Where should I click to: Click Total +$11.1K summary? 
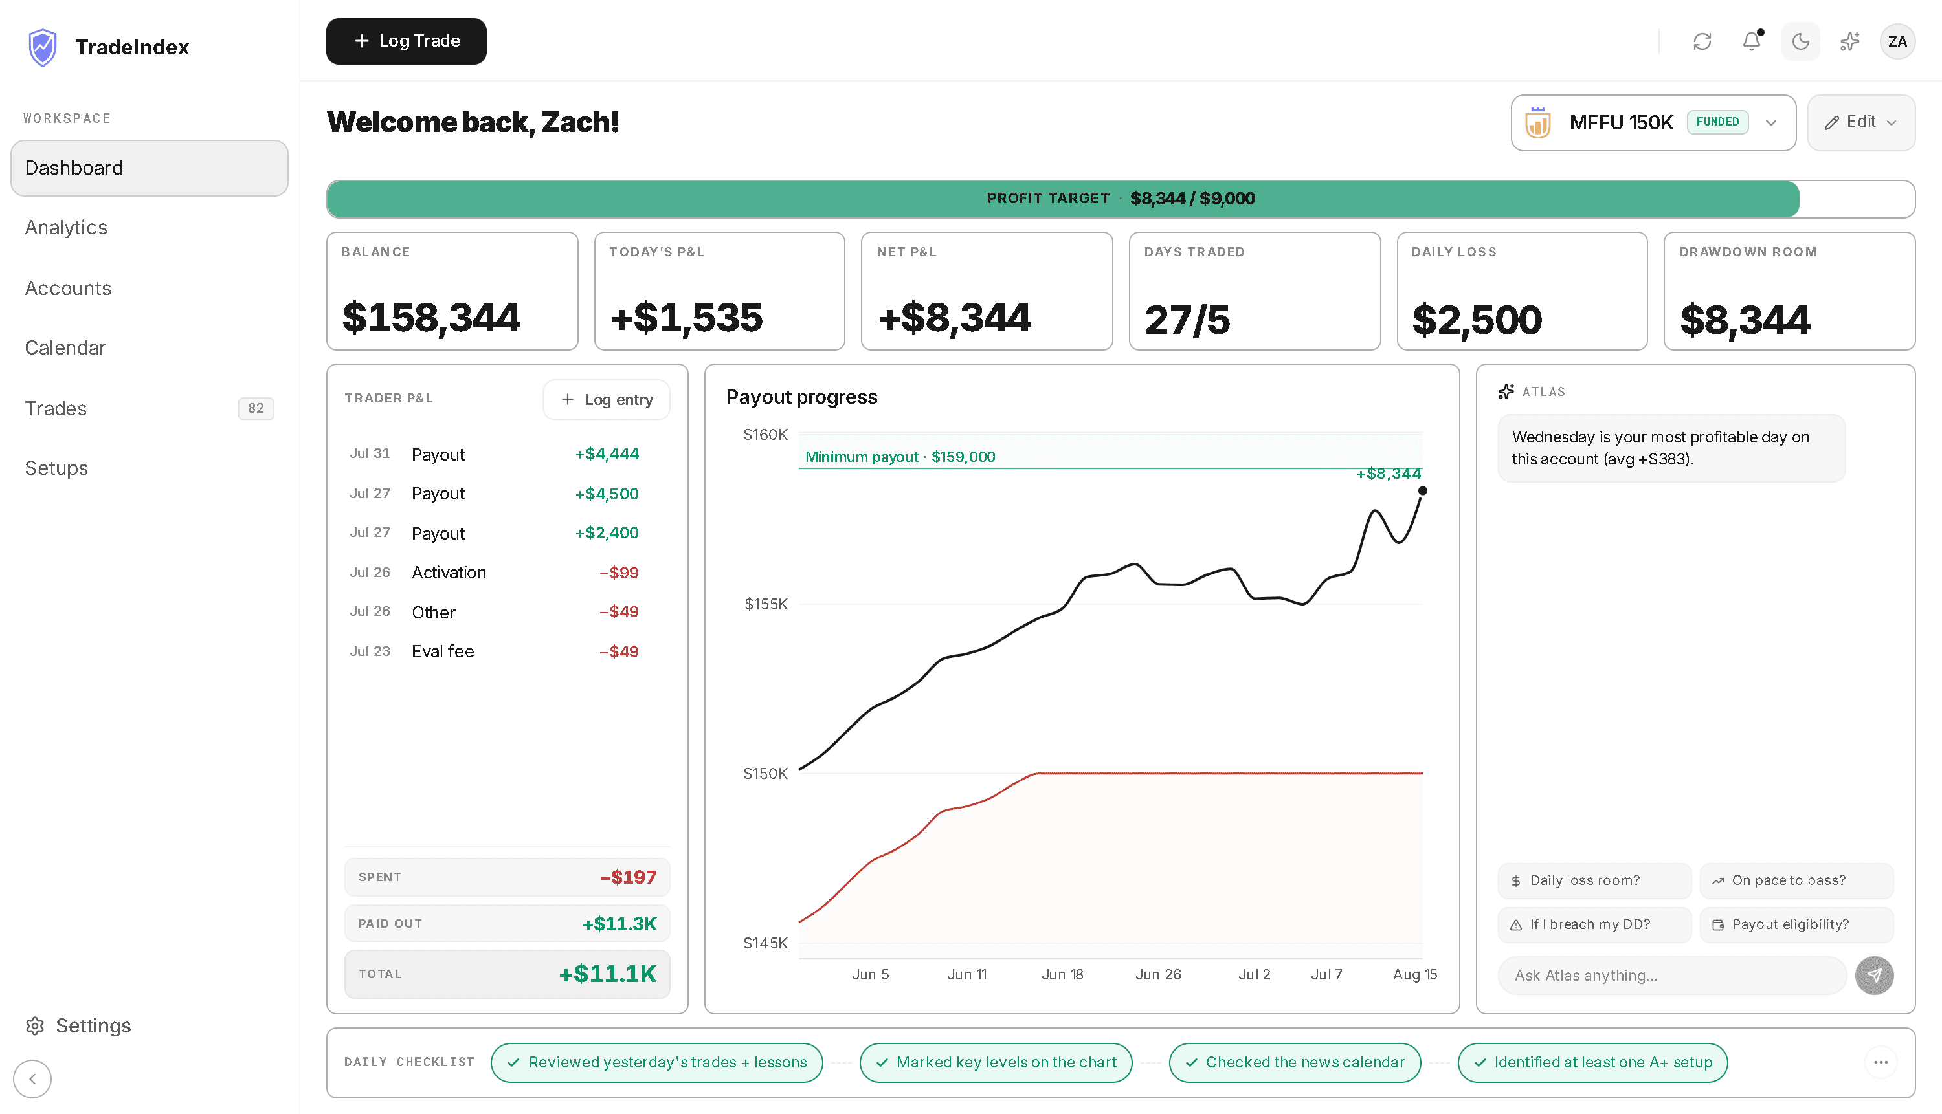pos(507,974)
